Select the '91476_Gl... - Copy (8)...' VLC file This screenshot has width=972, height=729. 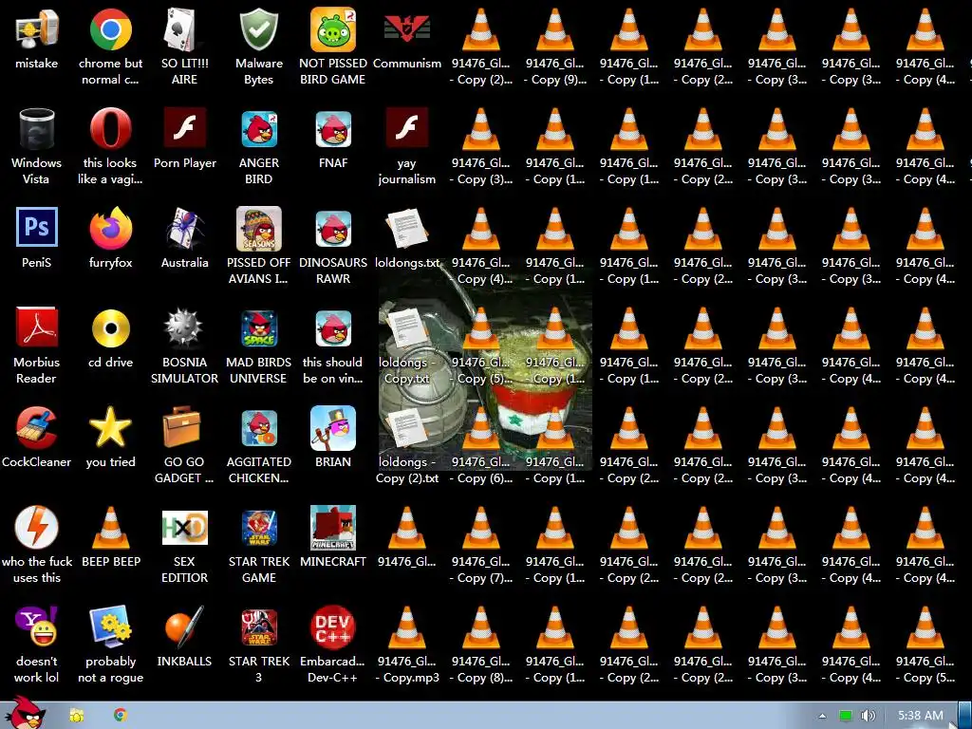[x=481, y=628]
